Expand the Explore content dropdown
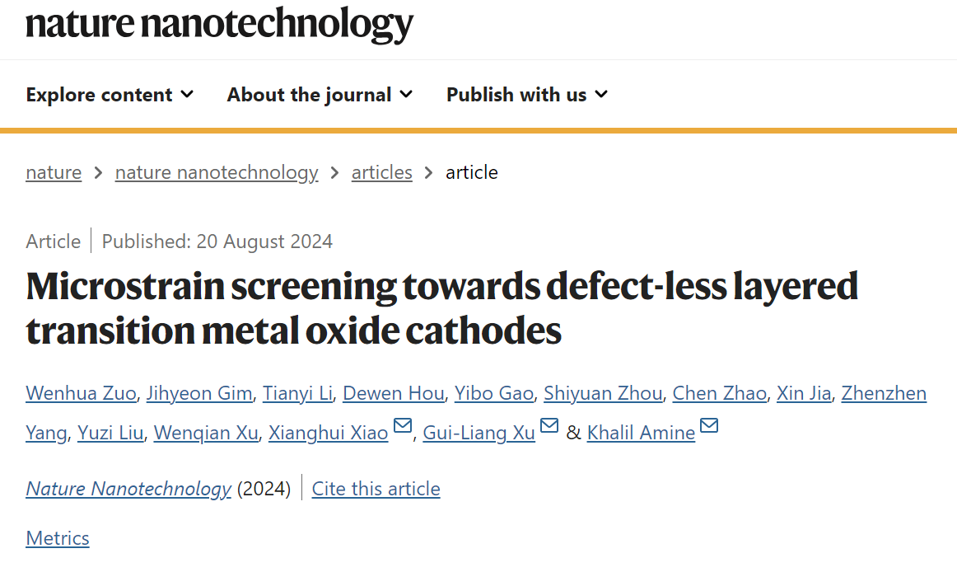This screenshot has width=957, height=572. (x=110, y=95)
